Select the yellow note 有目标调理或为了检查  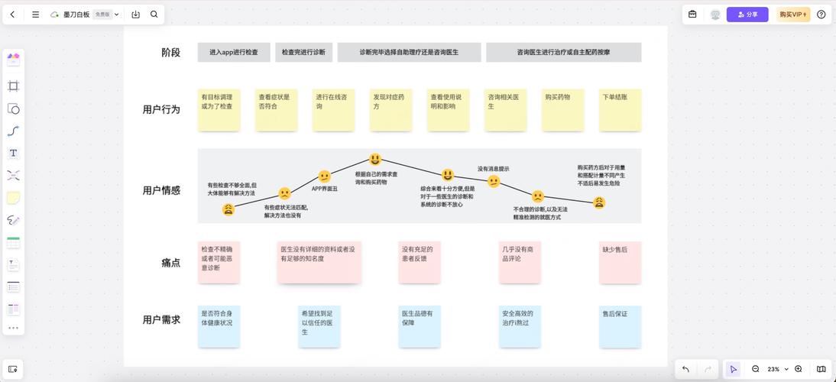tap(219, 110)
